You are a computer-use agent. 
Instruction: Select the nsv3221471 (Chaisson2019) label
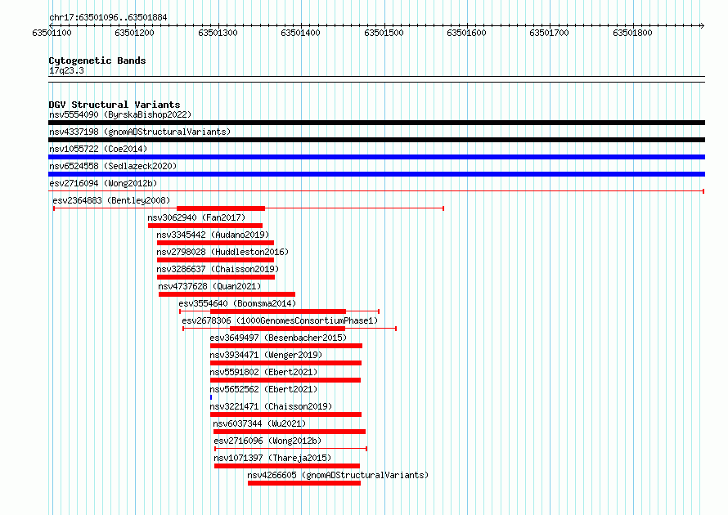click(x=271, y=406)
